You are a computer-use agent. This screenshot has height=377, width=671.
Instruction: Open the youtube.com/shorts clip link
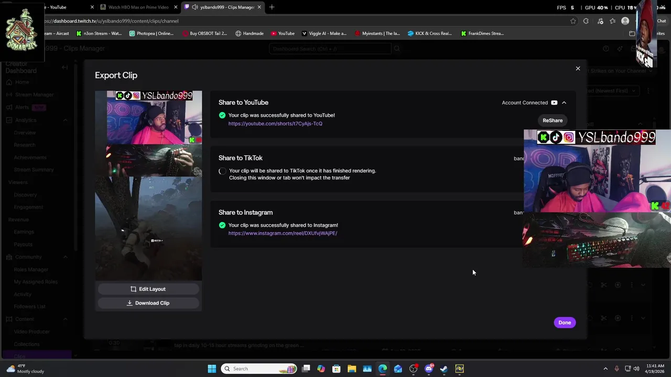(x=275, y=124)
